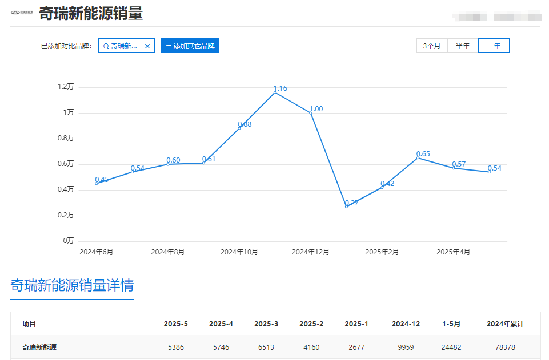Screen dimensions: 549x360
Task: Click the 0.61 data point
Action: [x=203, y=163]
